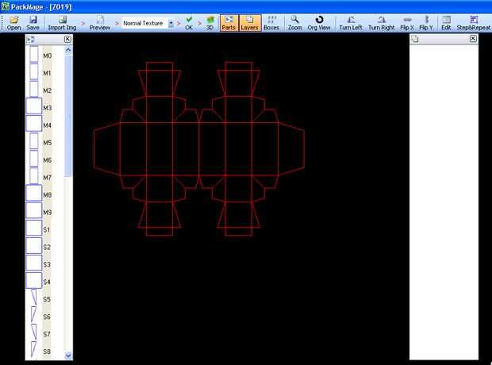Select part M6 thumbnail
This screenshot has height=365, width=492.
pyautogui.click(x=34, y=159)
